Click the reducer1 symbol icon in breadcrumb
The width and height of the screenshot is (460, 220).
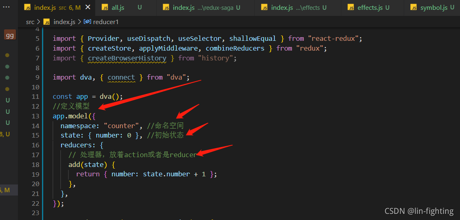tap(87, 22)
